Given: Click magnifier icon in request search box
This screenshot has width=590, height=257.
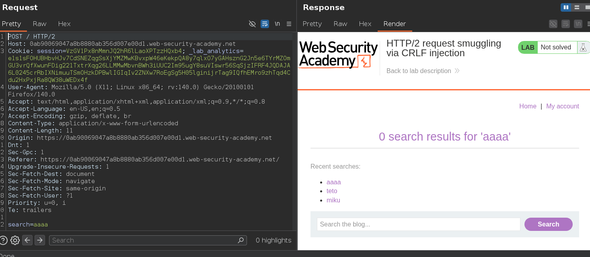Looking at the screenshot, I should click(x=241, y=240).
